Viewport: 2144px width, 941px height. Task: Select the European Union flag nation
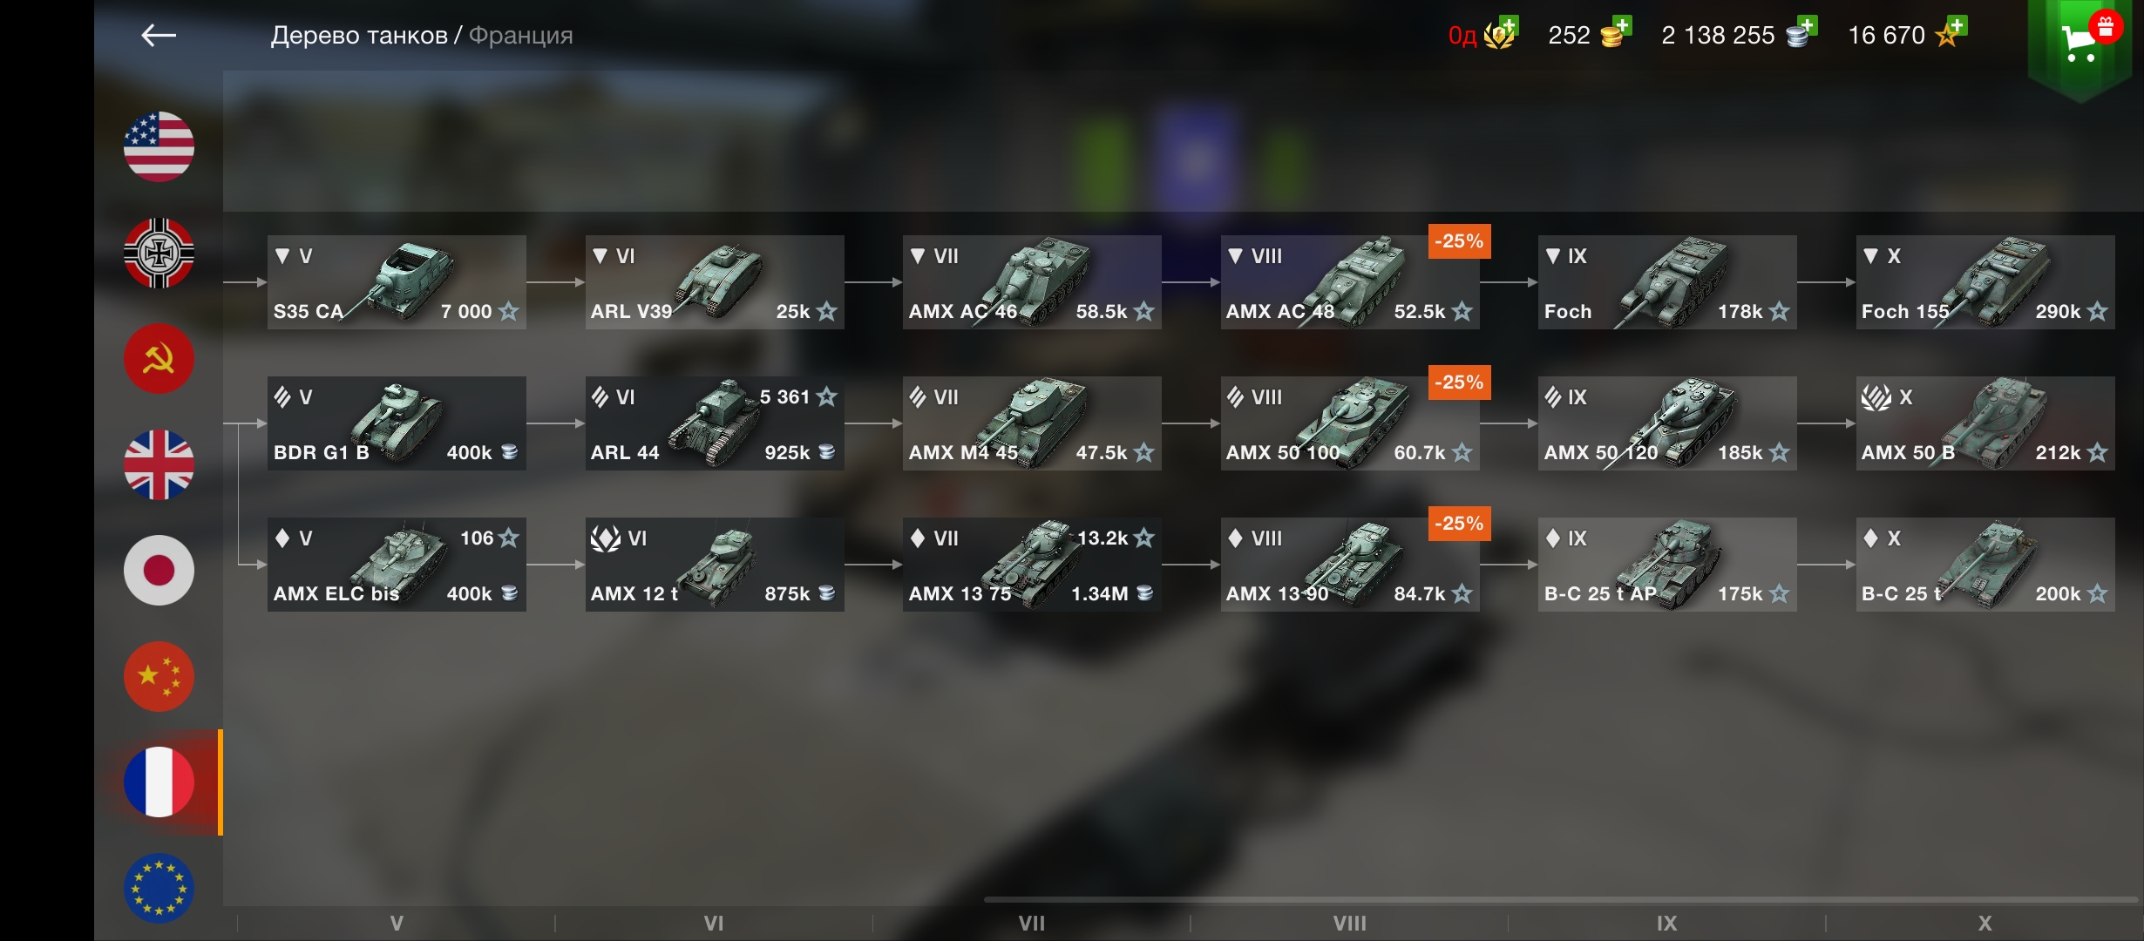[159, 888]
